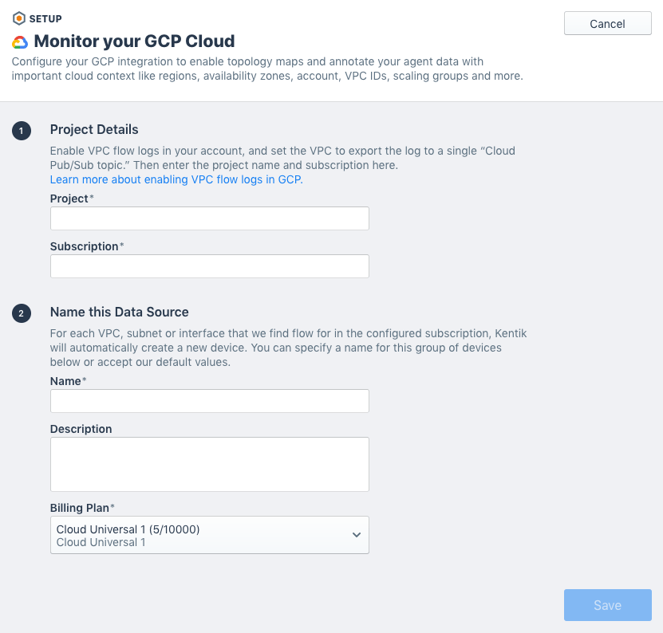Expand the Cloud Universal 1 plan selector

point(209,534)
